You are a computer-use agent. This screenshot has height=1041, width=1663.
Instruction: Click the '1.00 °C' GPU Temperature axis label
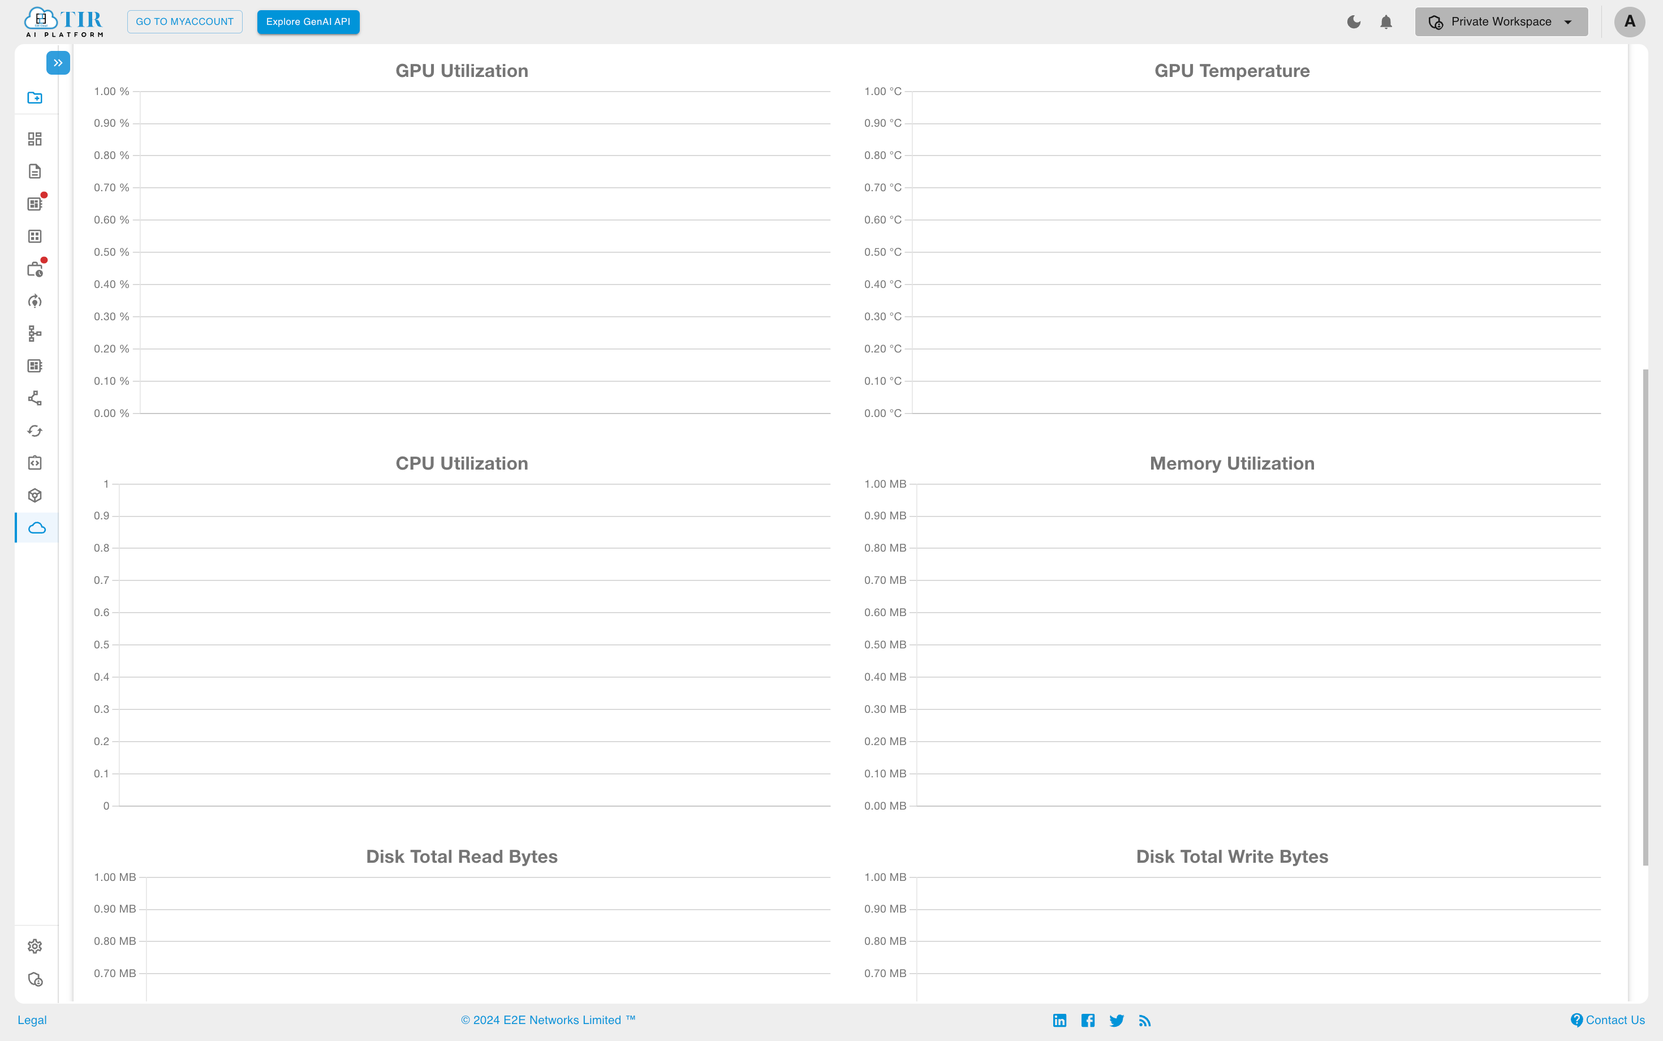(x=882, y=92)
